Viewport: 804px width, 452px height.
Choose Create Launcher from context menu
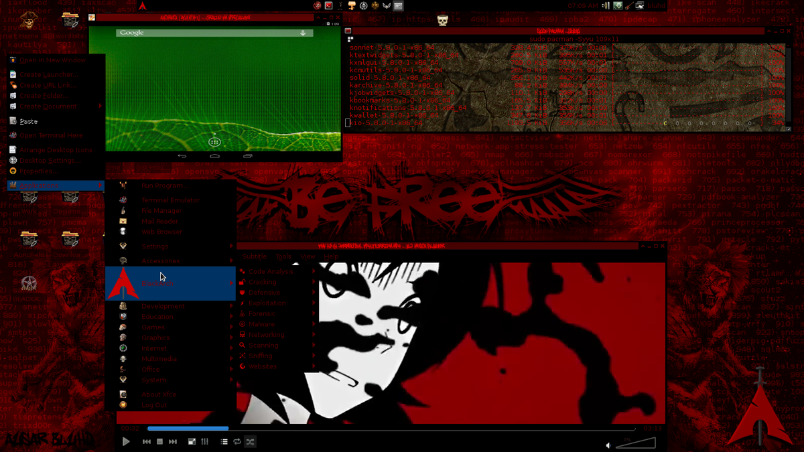click(x=56, y=75)
